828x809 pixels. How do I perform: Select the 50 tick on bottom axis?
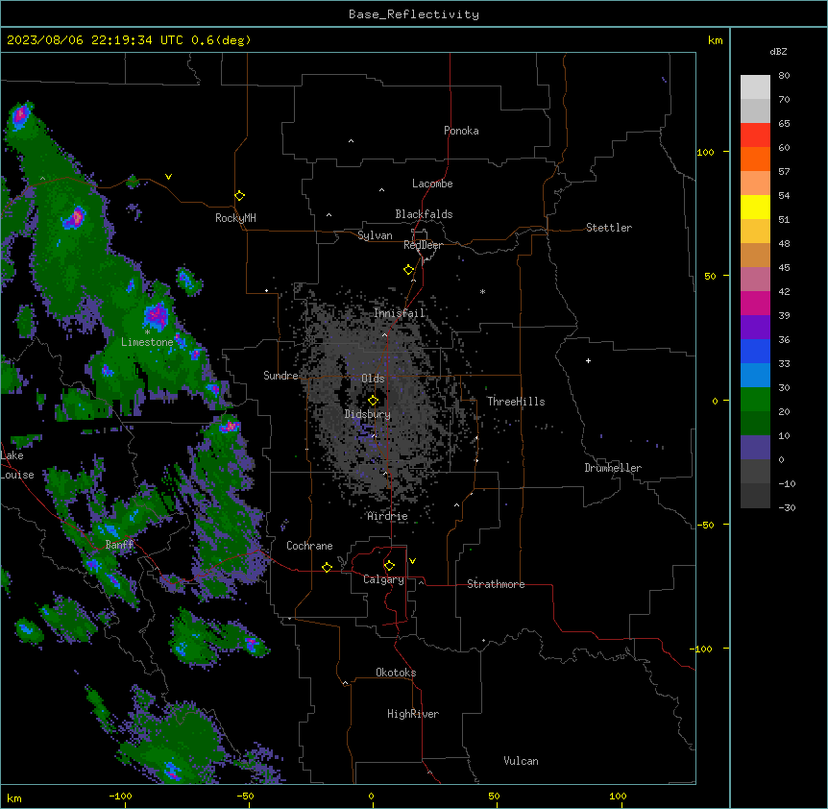click(494, 796)
